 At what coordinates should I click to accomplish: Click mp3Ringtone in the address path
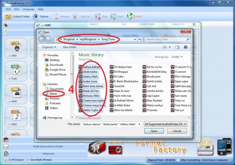click(x=88, y=39)
